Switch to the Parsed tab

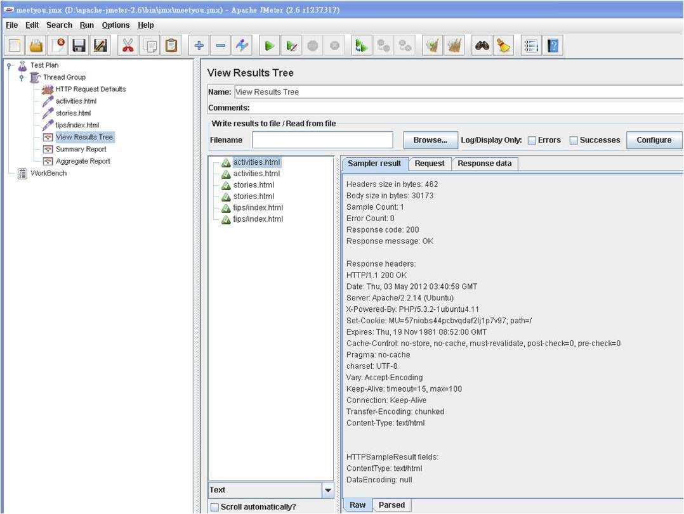[x=391, y=505]
